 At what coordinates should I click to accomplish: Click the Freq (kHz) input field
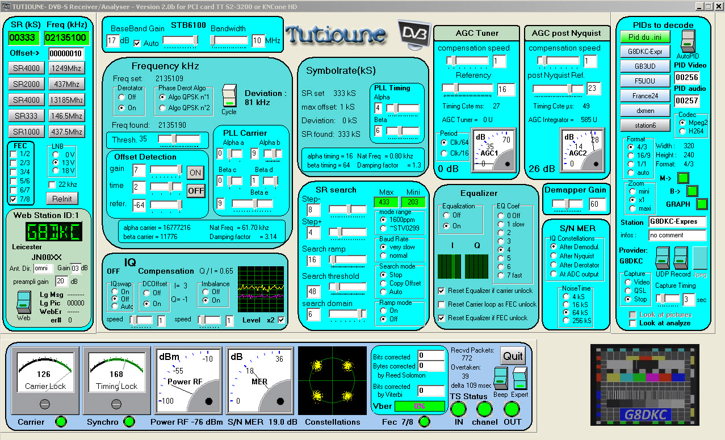67,38
